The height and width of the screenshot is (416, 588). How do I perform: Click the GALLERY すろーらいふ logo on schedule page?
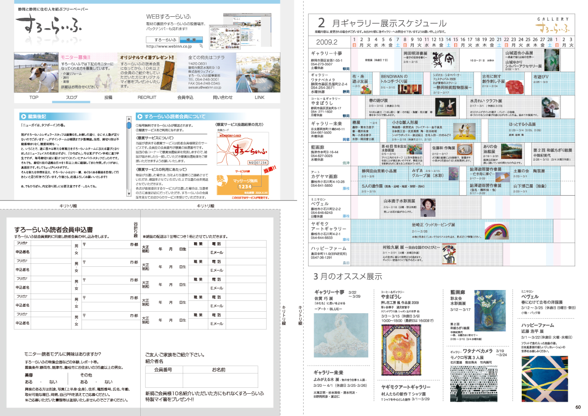pos(552,25)
